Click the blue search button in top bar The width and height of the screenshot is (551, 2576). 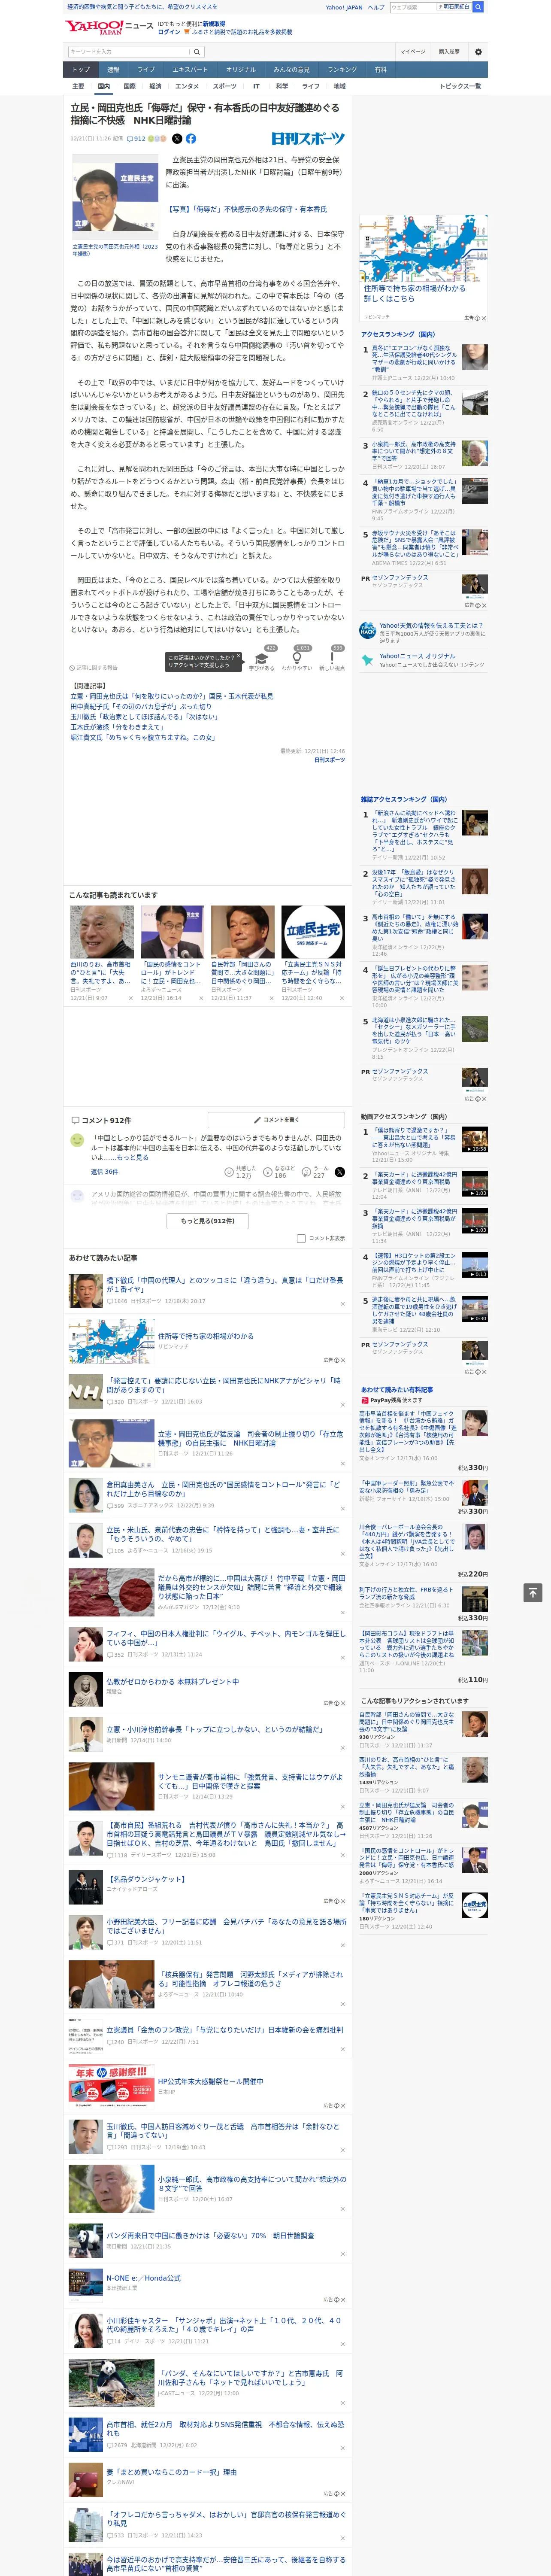[478, 7]
